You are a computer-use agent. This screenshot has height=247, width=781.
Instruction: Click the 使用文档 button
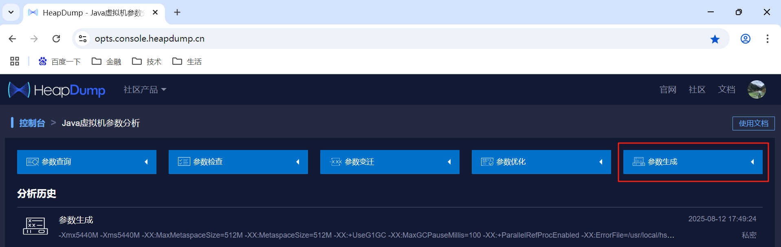[754, 123]
